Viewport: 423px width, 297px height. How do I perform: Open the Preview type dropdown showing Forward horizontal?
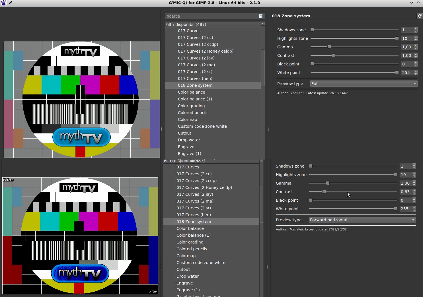click(362, 220)
